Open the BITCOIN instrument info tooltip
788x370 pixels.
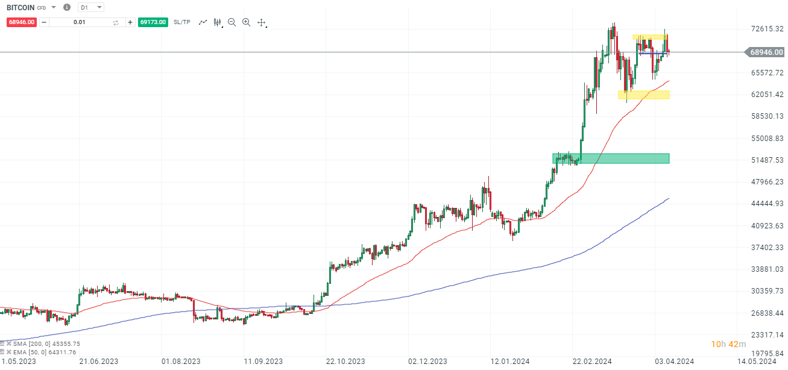[66, 7]
